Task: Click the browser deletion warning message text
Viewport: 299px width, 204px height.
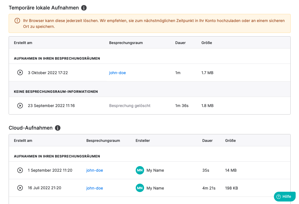Action: 154,23
